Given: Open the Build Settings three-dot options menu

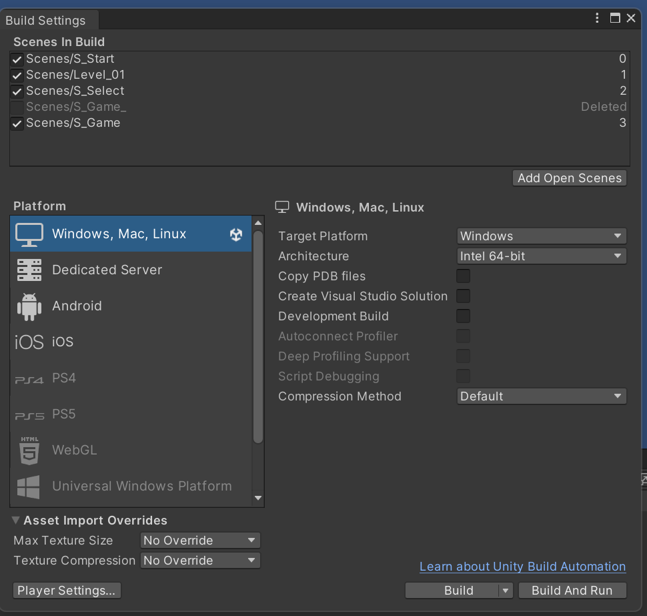Looking at the screenshot, I should pyautogui.click(x=597, y=18).
